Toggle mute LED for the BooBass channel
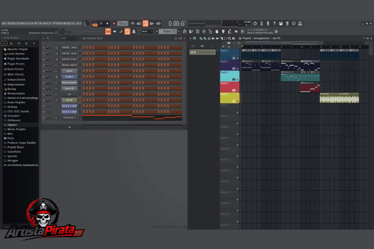Image resolution: width=374 pixels, height=249 pixels. (44, 77)
